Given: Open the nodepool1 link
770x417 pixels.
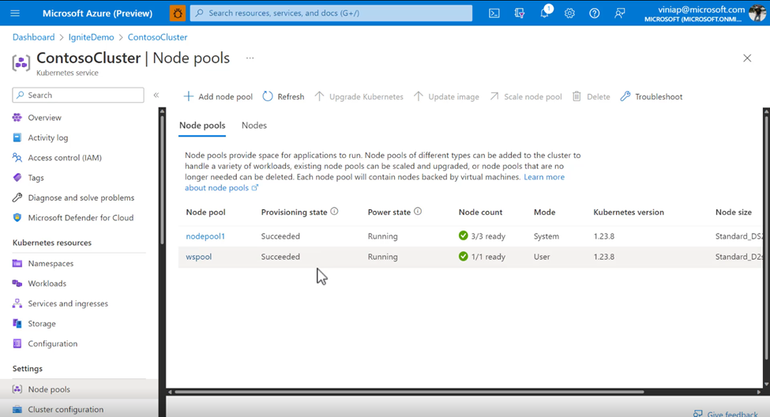Looking at the screenshot, I should (205, 236).
